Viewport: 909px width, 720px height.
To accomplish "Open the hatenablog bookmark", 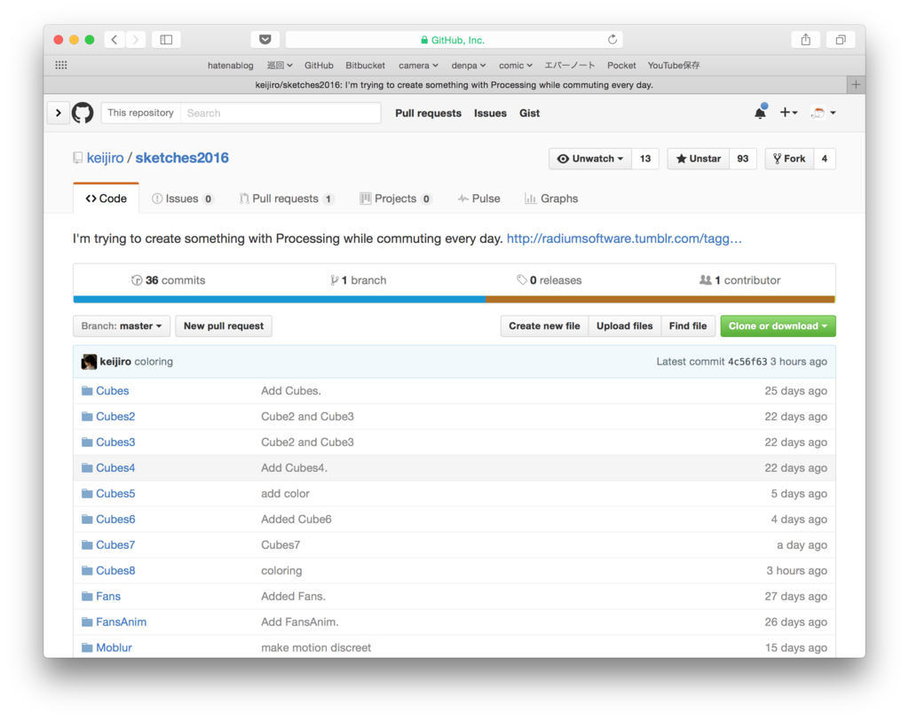I will (230, 66).
